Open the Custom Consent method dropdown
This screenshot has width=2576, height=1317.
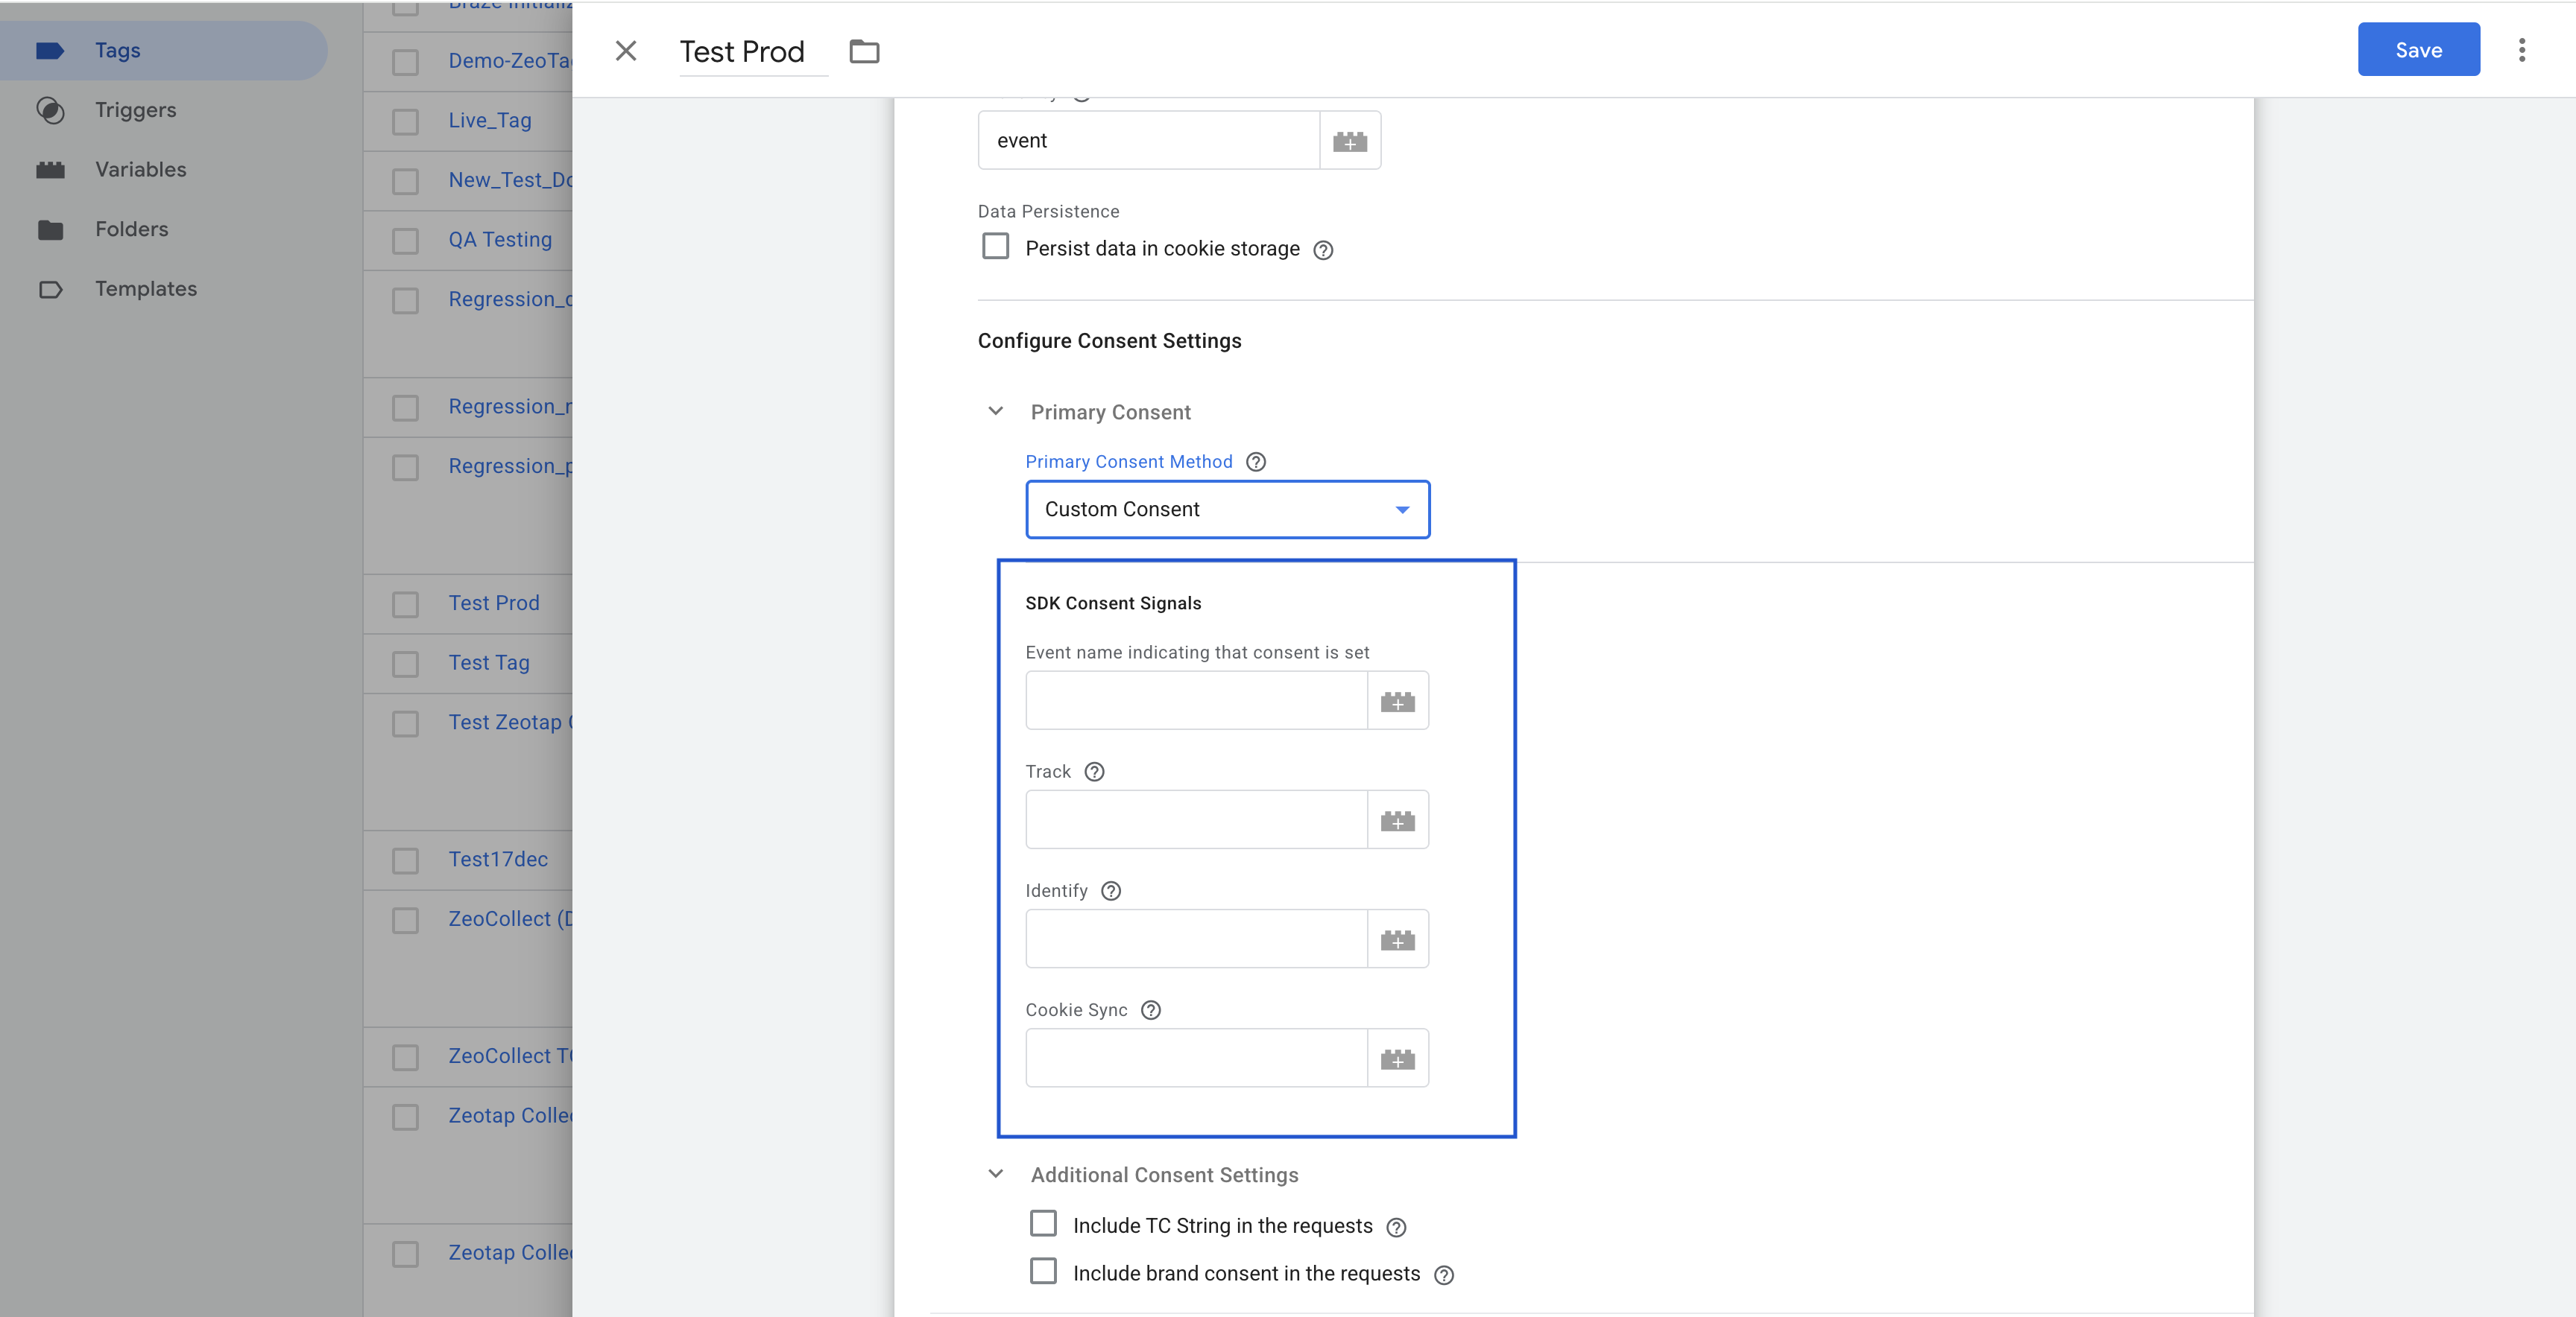(1227, 510)
